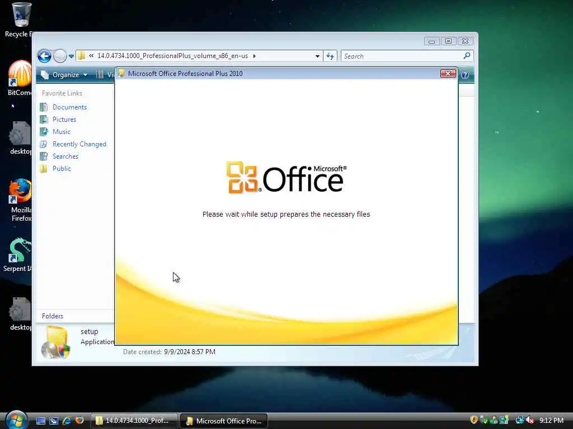This screenshot has height=429, width=573.
Task: Close the Microsoft Office Professional Plus 2010 dialog
Action: [448, 74]
